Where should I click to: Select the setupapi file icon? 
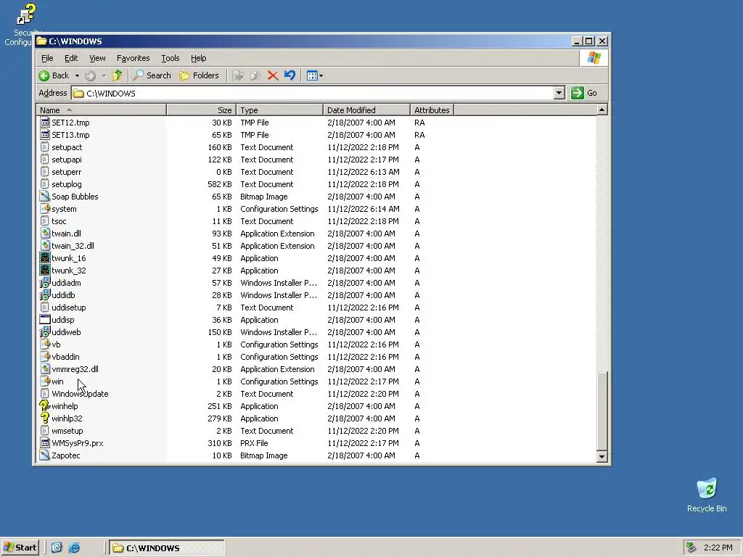(x=45, y=159)
